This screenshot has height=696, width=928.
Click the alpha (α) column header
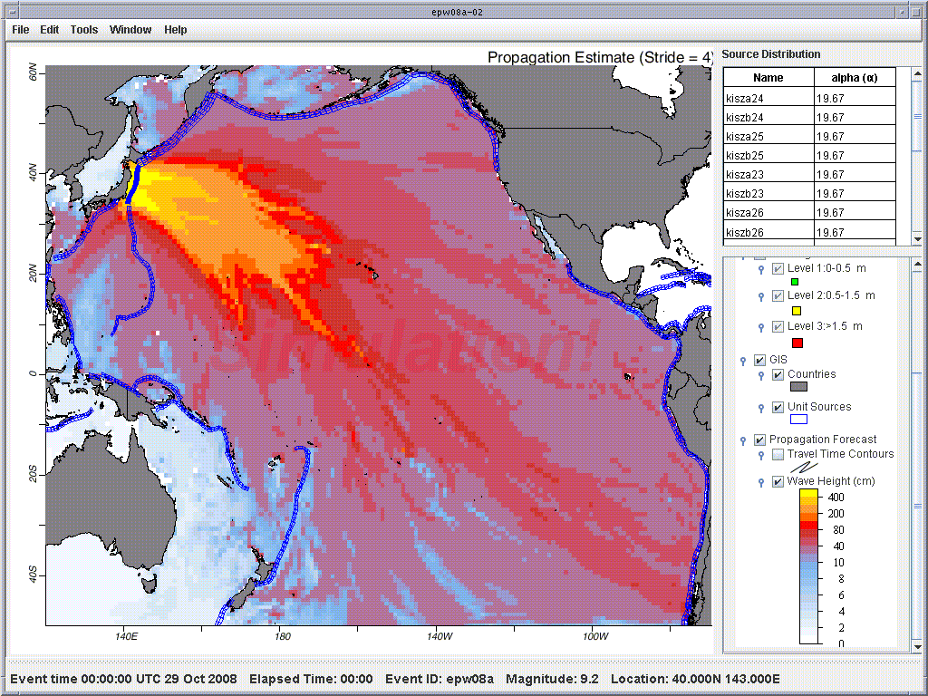tap(854, 78)
